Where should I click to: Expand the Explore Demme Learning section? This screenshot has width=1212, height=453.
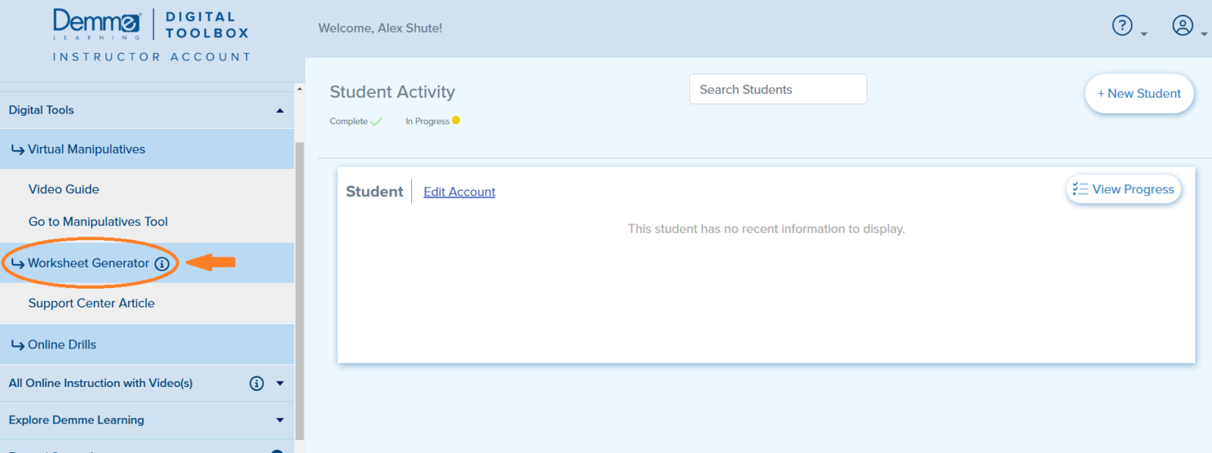point(280,420)
